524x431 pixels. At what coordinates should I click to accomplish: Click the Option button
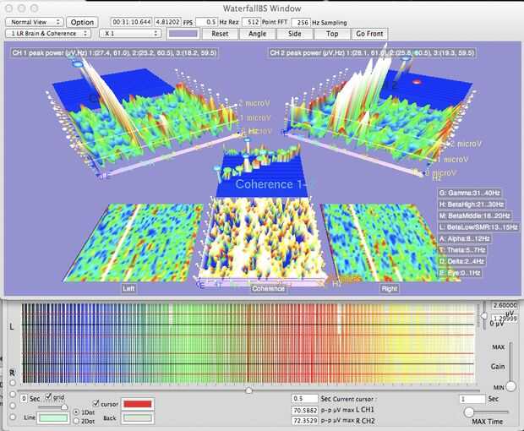click(82, 22)
